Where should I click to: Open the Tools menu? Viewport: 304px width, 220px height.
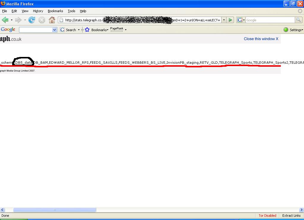[x=72, y=11]
